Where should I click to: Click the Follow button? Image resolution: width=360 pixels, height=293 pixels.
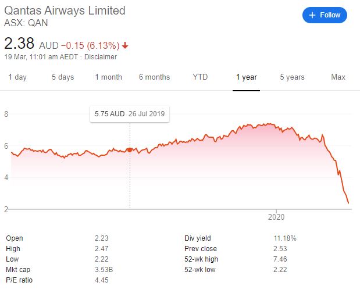click(325, 15)
